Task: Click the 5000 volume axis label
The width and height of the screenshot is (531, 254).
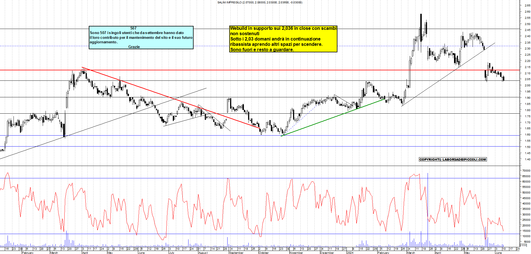Action: tap(527, 242)
